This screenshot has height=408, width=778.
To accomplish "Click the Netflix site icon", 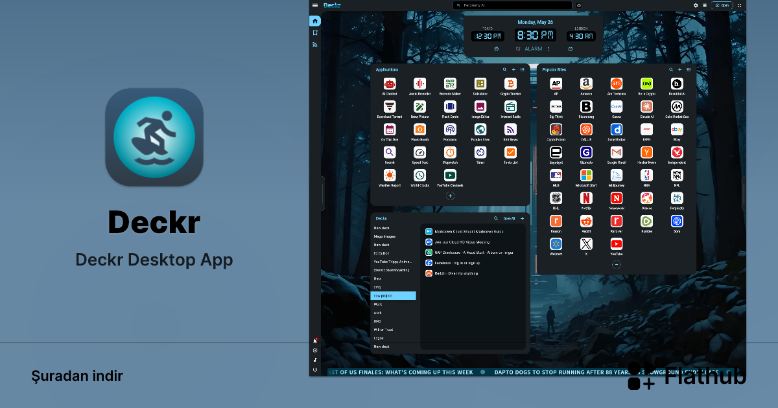I will (586, 198).
